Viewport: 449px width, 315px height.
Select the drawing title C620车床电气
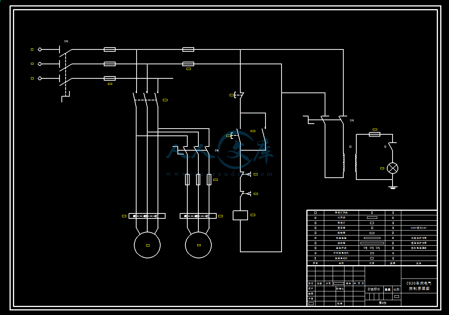point(418,283)
